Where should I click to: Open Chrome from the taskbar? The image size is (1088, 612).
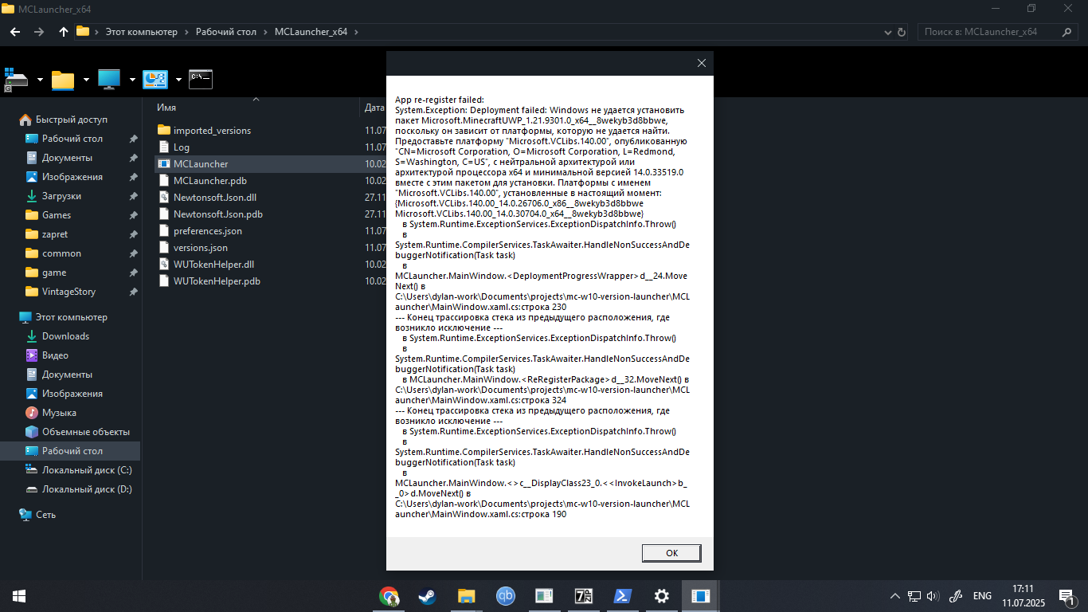[x=389, y=596]
